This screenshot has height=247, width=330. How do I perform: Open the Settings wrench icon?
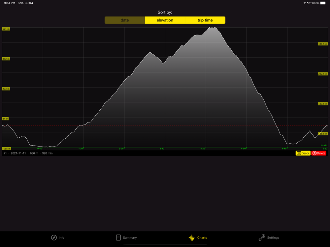(262, 237)
